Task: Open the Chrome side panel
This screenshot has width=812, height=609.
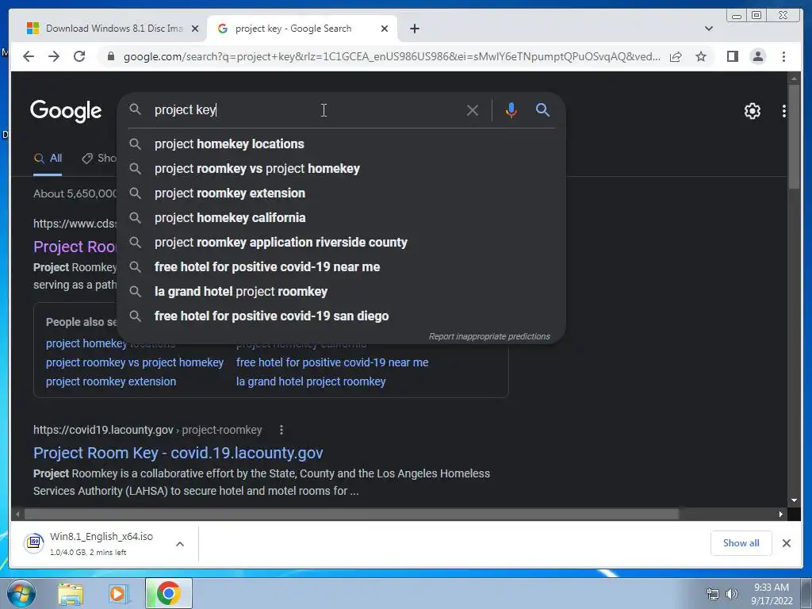Action: (x=732, y=56)
